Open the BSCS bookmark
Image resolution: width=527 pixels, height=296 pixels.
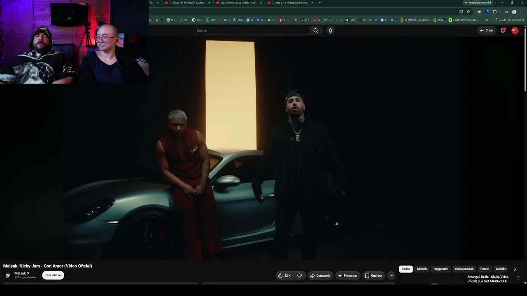(197, 20)
